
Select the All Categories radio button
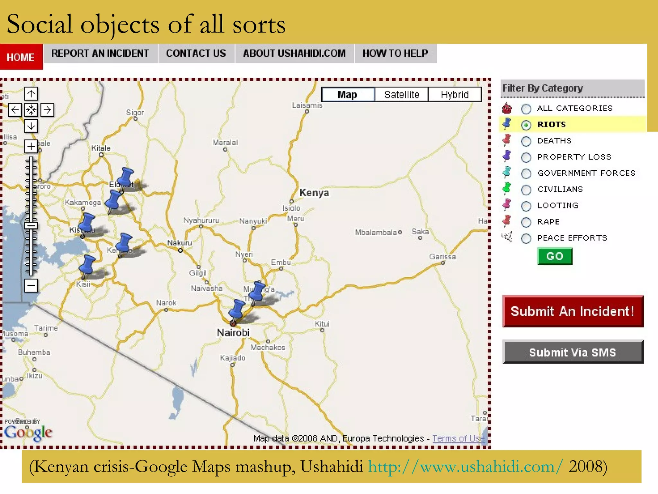[x=526, y=109]
